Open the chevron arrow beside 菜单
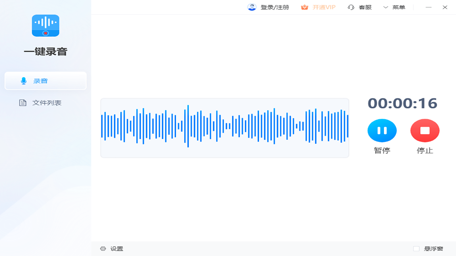 coord(385,7)
